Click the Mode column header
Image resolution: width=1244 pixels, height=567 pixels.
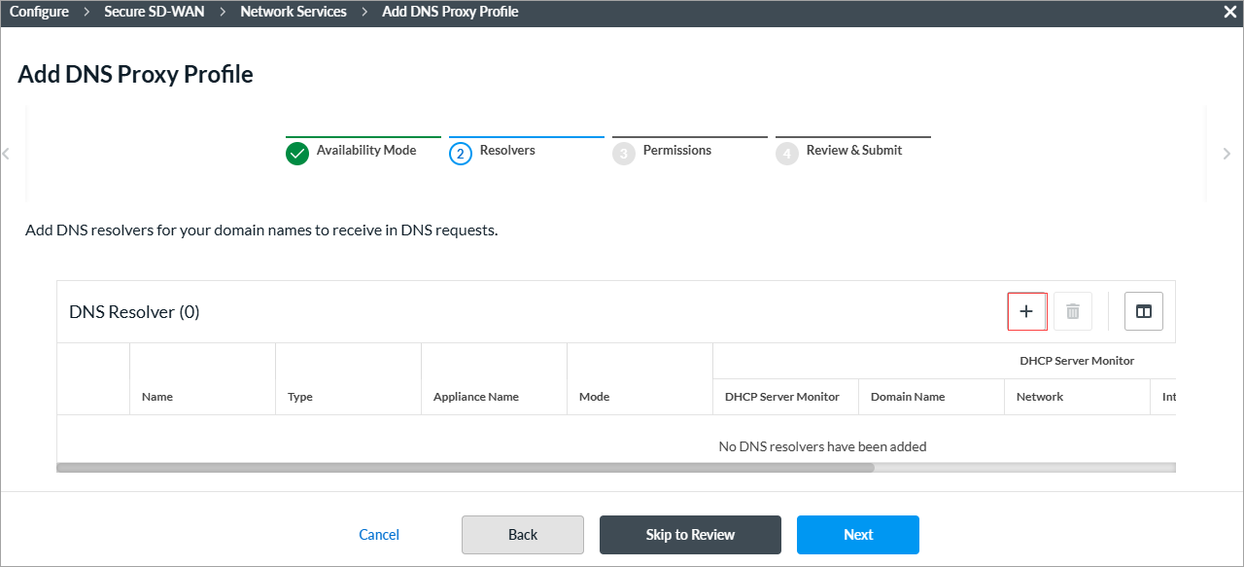click(594, 397)
